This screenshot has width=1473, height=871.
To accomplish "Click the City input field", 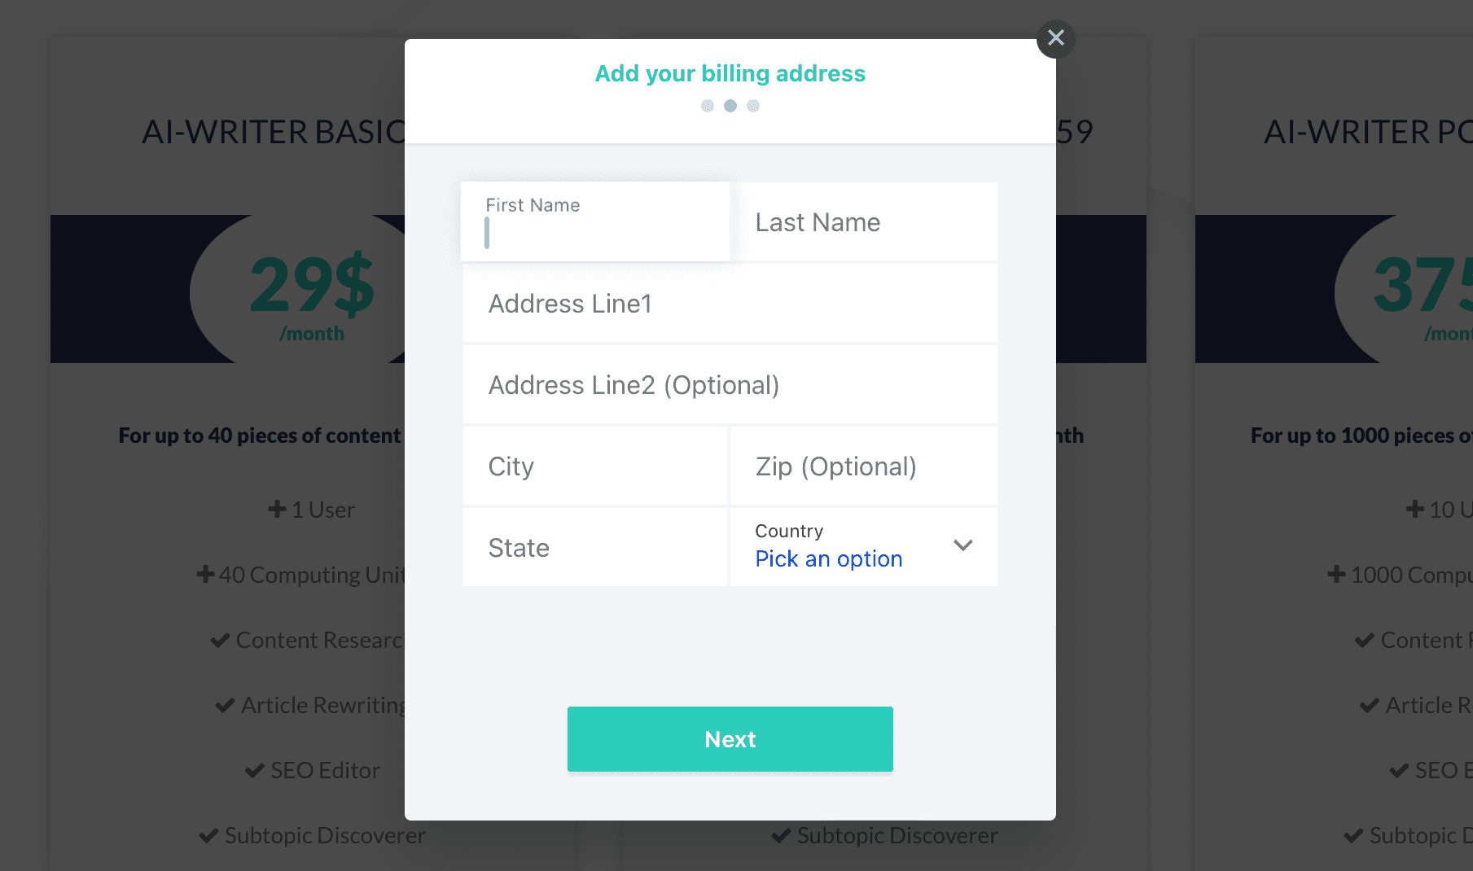I will pos(594,466).
